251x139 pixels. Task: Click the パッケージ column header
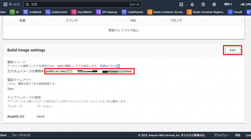[15, 106]
